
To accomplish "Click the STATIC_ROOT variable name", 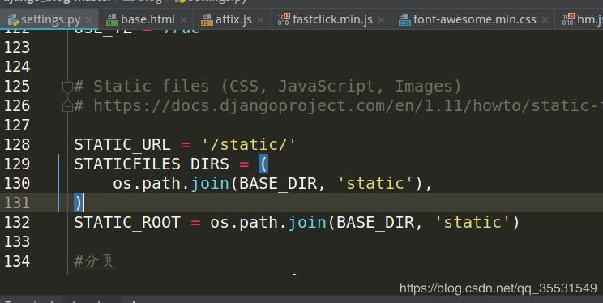I will click(x=127, y=223).
